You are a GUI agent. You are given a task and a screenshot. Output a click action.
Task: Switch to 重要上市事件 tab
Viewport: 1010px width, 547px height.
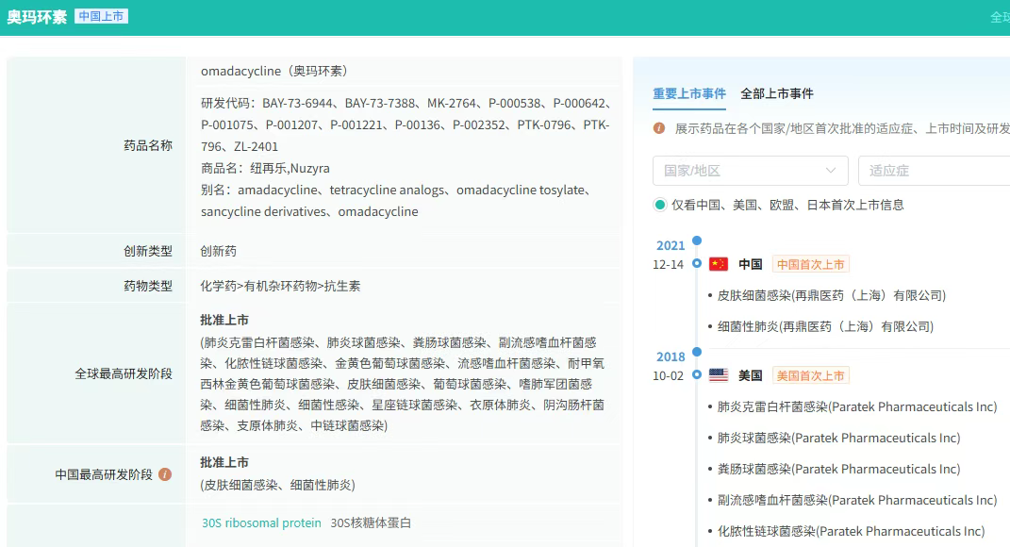[x=689, y=93]
